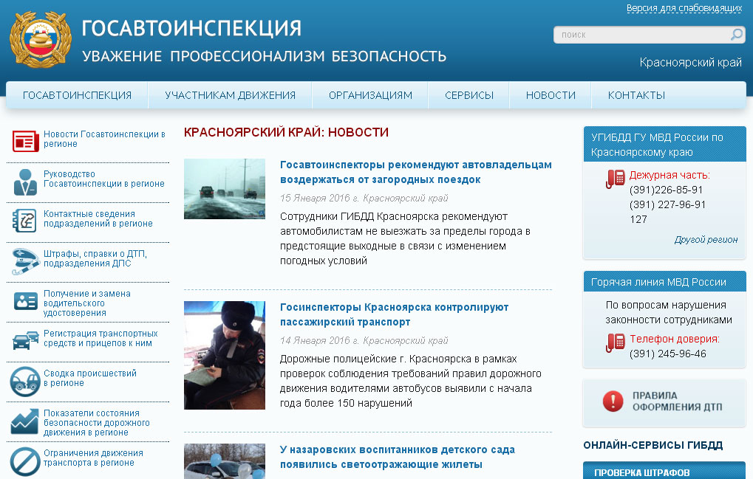Open the УЧАСТНИКАМ ДВИЖЕНИЯ menu
This screenshot has width=753, height=479.
coord(230,95)
